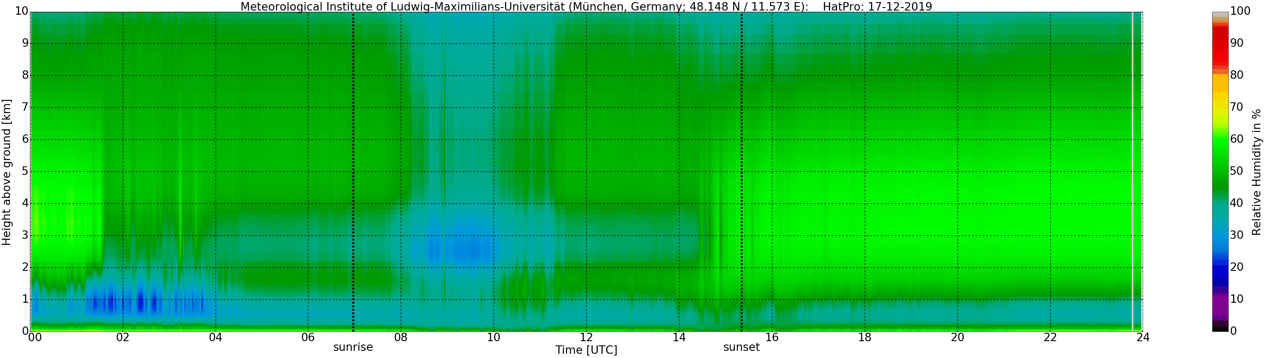1265x358 pixels.
Task: Click time-axis tick label "14"
Action: coord(679,337)
